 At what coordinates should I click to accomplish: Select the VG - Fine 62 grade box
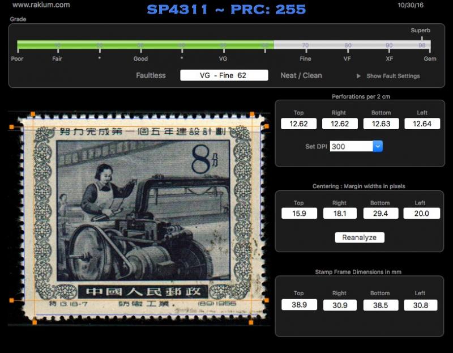(x=224, y=75)
